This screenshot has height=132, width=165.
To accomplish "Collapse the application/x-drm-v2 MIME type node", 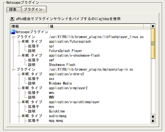I will coord(19,74).
